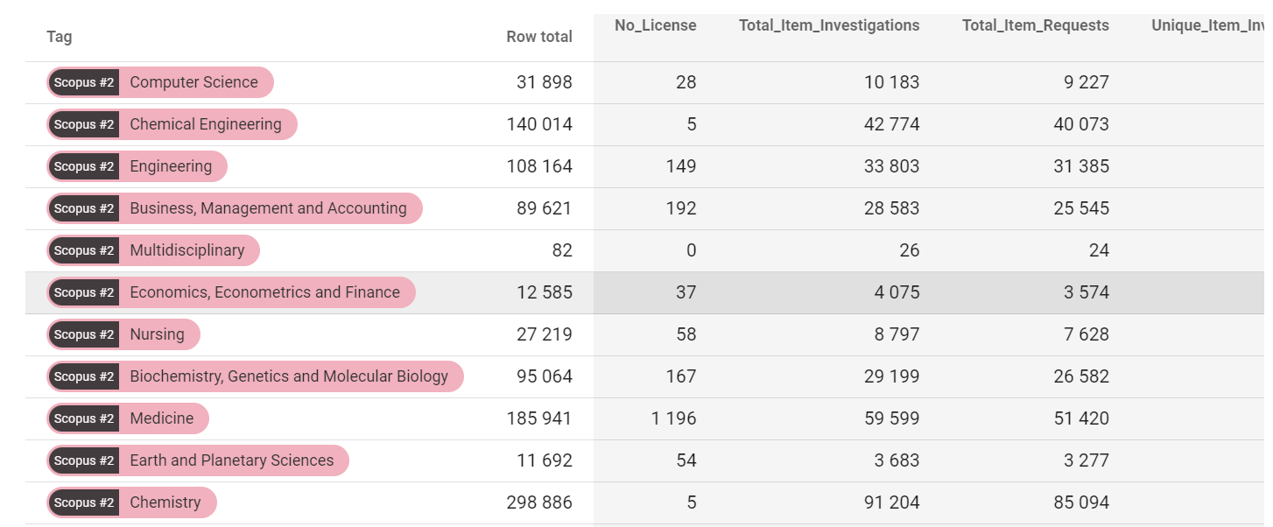Image resolution: width=1273 pixels, height=527 pixels.
Task: Click Computer Science row total 31 898
Action: pyautogui.click(x=545, y=82)
